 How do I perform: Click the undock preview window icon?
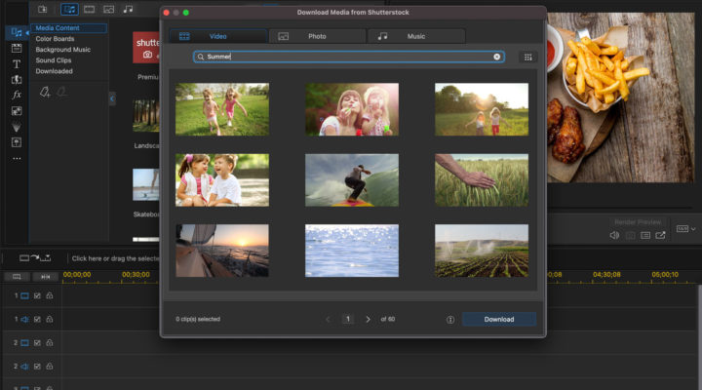coord(660,235)
